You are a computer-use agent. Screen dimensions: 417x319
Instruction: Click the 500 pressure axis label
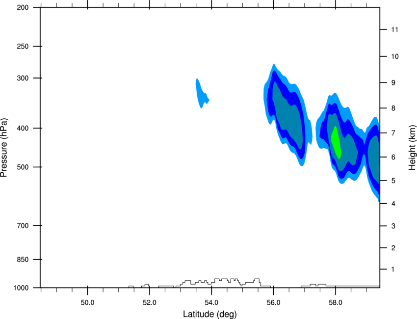tap(23, 167)
